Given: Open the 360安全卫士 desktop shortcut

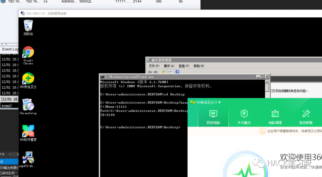Looking at the screenshot, I should coord(28,81).
